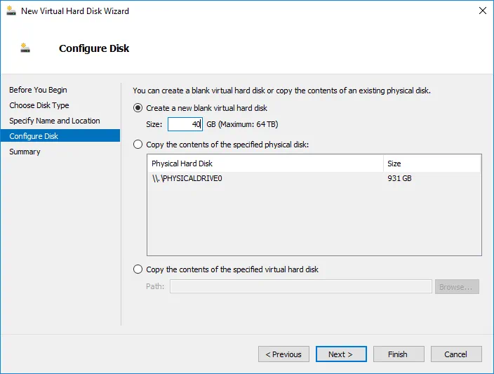The height and width of the screenshot is (374, 494).
Task: Open the Choose Disk Type step
Action: 39,105
